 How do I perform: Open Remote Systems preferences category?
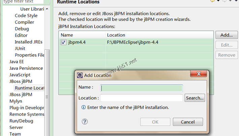pyautogui.click(x=27, y=114)
